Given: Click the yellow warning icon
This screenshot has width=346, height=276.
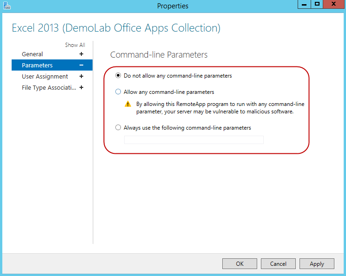Looking at the screenshot, I should tap(128, 104).
